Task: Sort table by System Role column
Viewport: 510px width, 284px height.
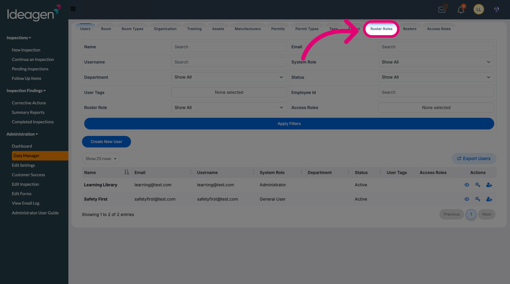Action: pyautogui.click(x=301, y=172)
